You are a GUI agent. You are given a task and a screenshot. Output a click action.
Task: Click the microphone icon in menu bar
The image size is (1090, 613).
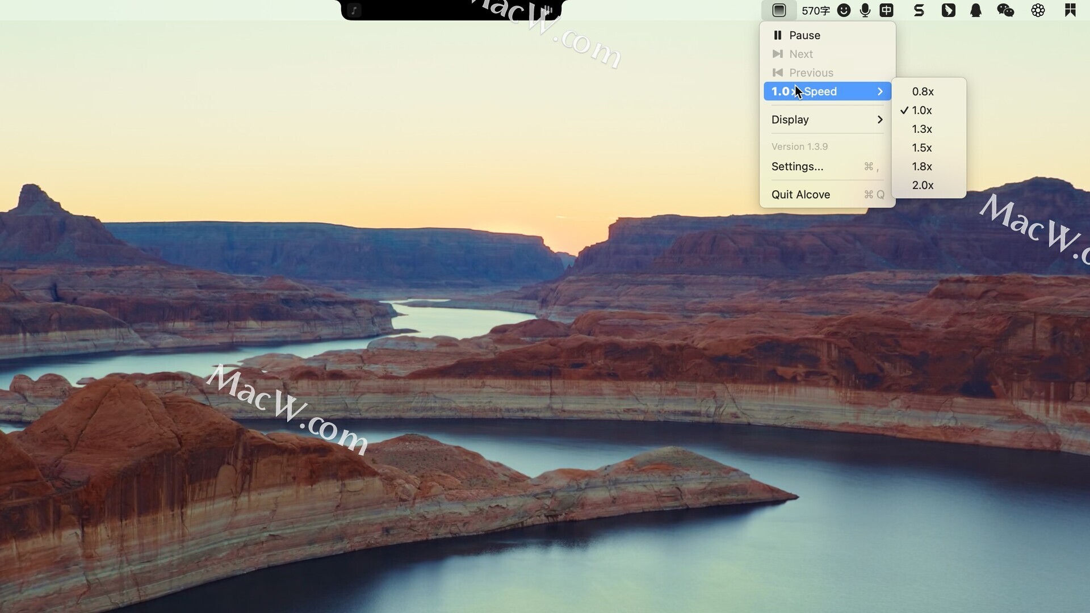pos(865,10)
